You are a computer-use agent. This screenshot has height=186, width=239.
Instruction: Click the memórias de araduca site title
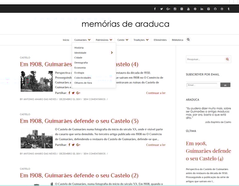click(125, 24)
